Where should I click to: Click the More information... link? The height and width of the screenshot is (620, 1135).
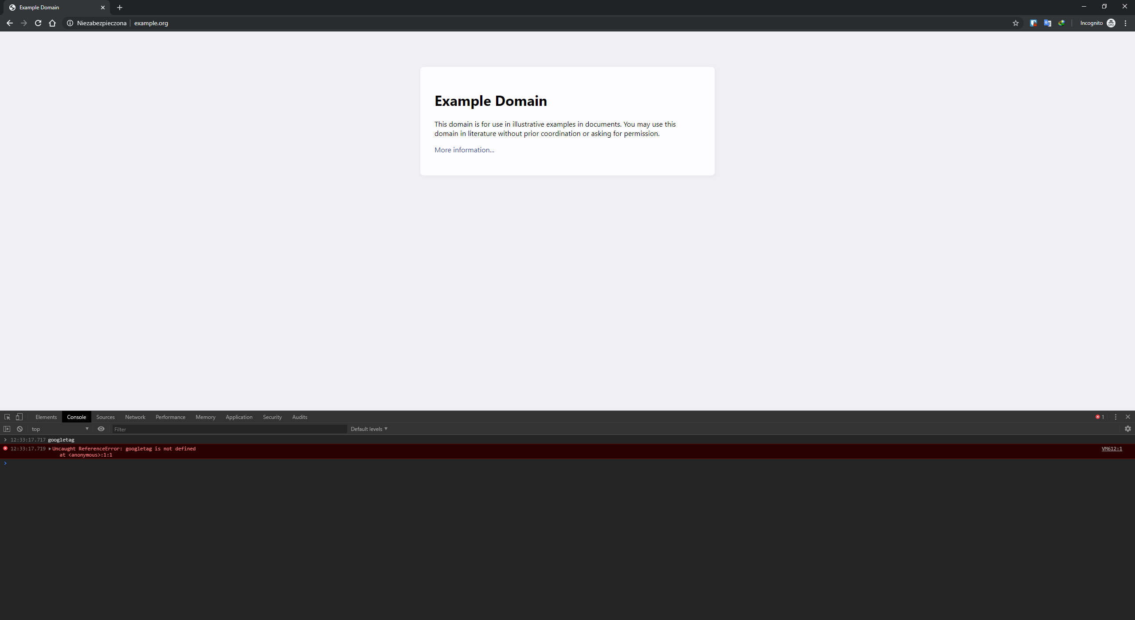[x=464, y=150]
